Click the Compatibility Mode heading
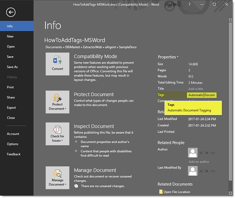 point(95,57)
